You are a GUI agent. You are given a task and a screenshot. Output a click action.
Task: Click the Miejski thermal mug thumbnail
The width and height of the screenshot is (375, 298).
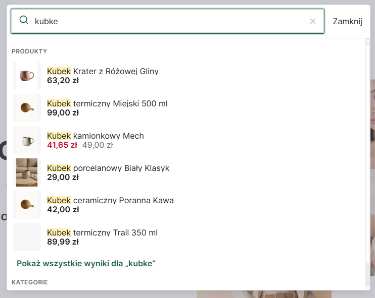[27, 108]
